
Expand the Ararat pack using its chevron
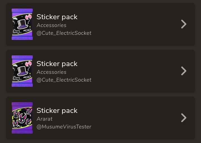(x=183, y=118)
